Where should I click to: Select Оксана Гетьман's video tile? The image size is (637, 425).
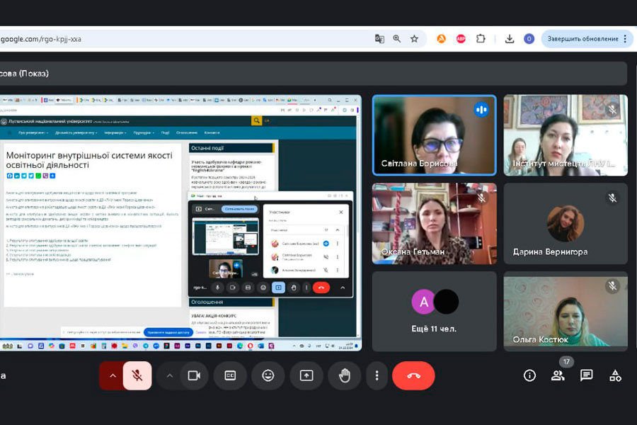point(435,223)
